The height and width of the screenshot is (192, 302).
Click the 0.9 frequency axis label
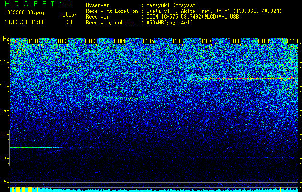tap(4, 110)
